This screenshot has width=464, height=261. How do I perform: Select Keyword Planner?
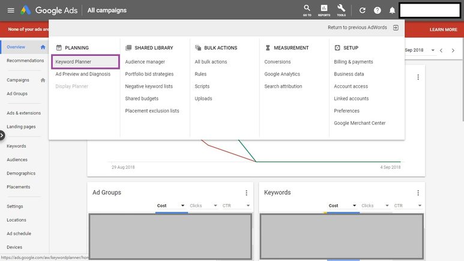[x=85, y=62]
